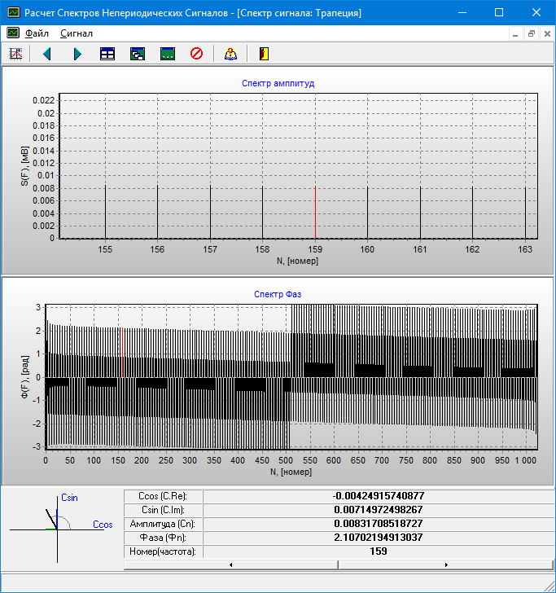Click the document system icon beside Файл
556x593 pixels.
(x=12, y=33)
